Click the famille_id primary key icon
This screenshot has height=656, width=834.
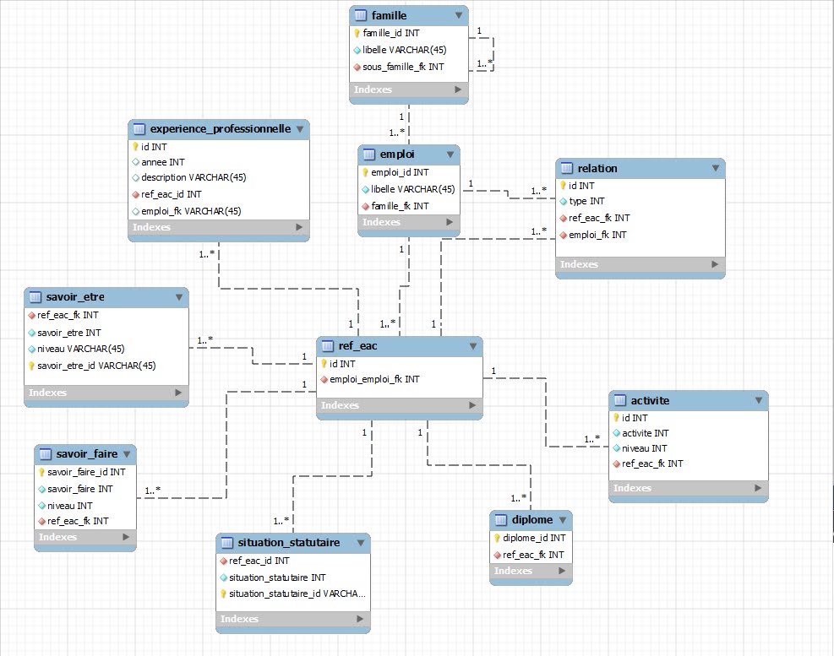(x=357, y=33)
